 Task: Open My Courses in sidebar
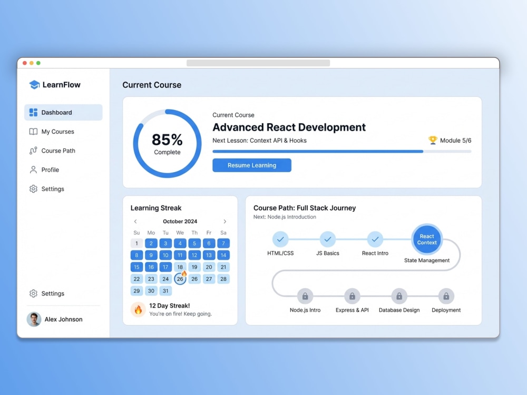[x=63, y=131]
